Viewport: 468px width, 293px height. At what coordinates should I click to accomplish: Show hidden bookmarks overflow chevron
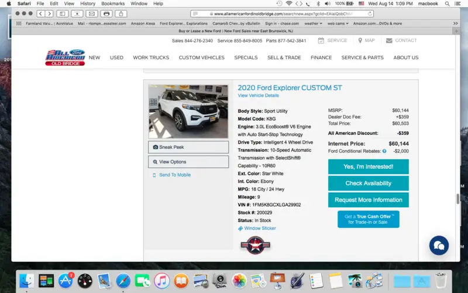(456, 23)
